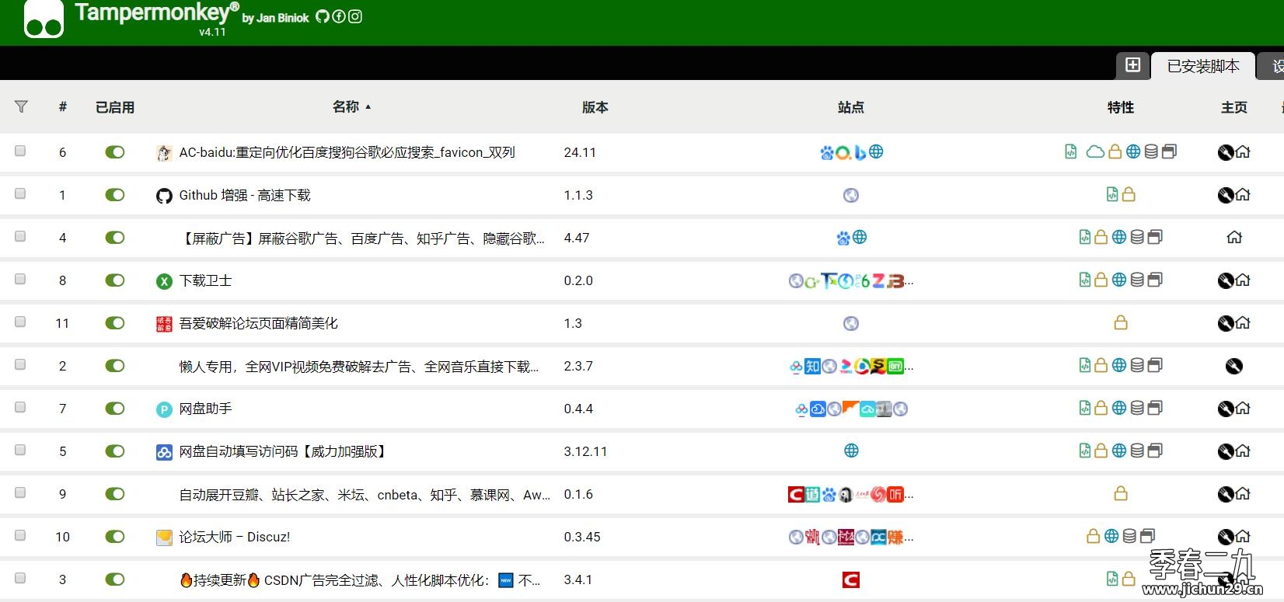This screenshot has width=1284, height=602.
Task: Disable the 论坛大师 Discuz script toggle
Action: point(115,537)
